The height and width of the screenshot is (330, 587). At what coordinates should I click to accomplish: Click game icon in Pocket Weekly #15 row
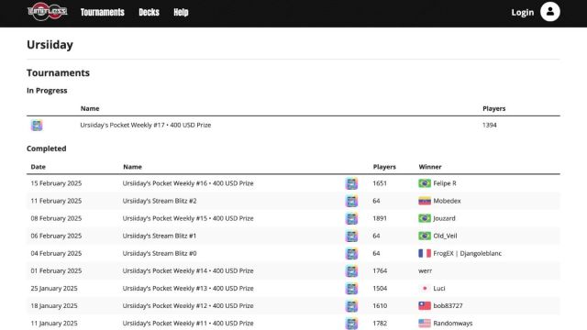pyautogui.click(x=351, y=218)
